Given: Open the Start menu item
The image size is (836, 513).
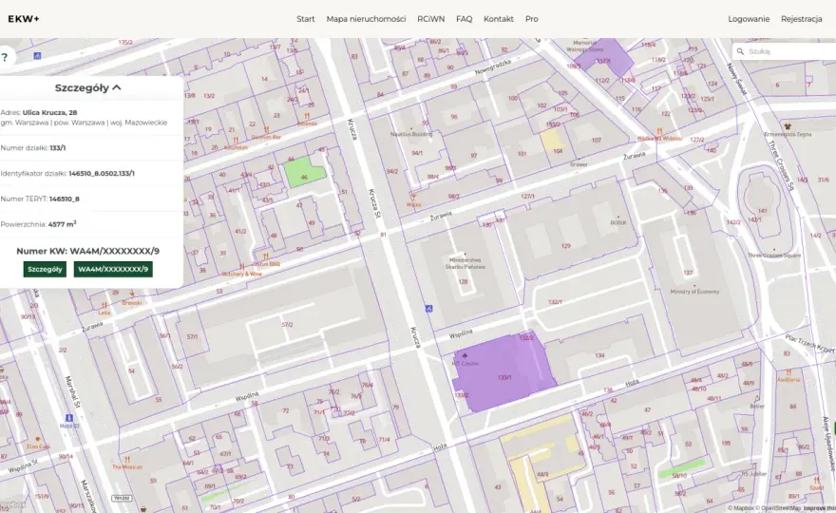Looking at the screenshot, I should (306, 19).
